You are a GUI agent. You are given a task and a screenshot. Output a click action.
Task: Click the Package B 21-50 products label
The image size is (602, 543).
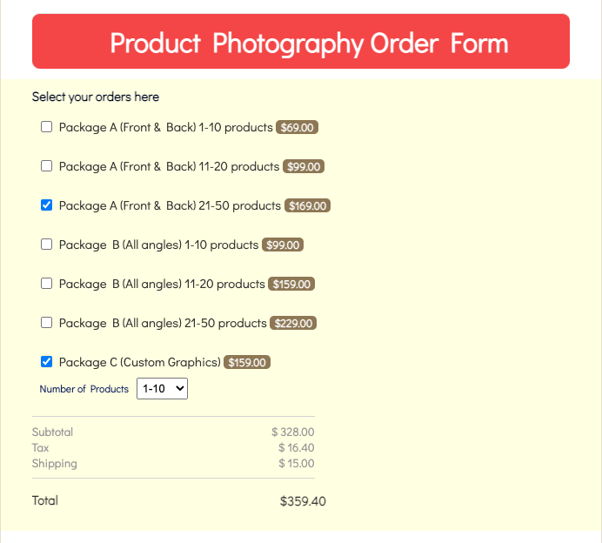pyautogui.click(x=163, y=323)
